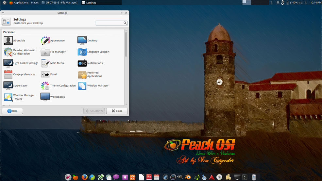Launch Blender from the dock
The height and width of the screenshot is (181, 322).
tap(188, 177)
